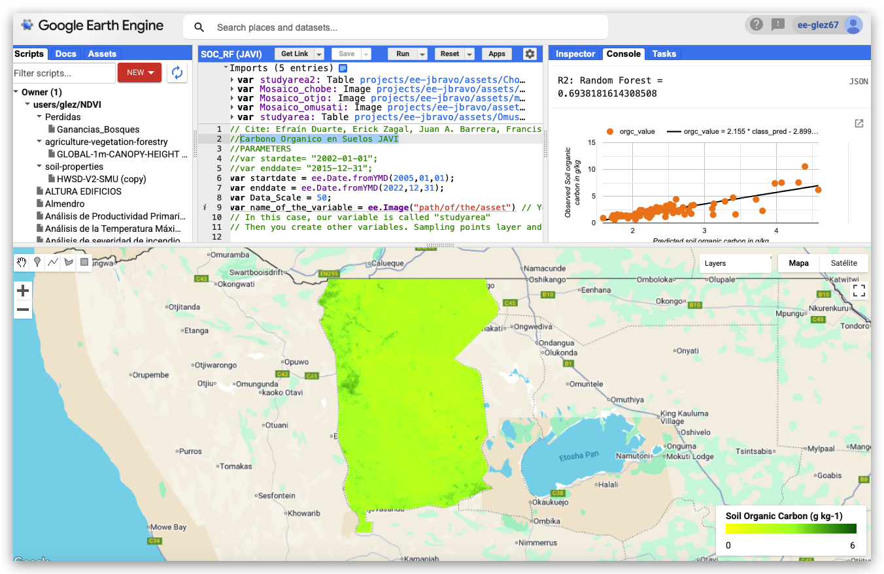Expand the studyarea2 import variable
Screen dimensions: 884x574
point(233,80)
